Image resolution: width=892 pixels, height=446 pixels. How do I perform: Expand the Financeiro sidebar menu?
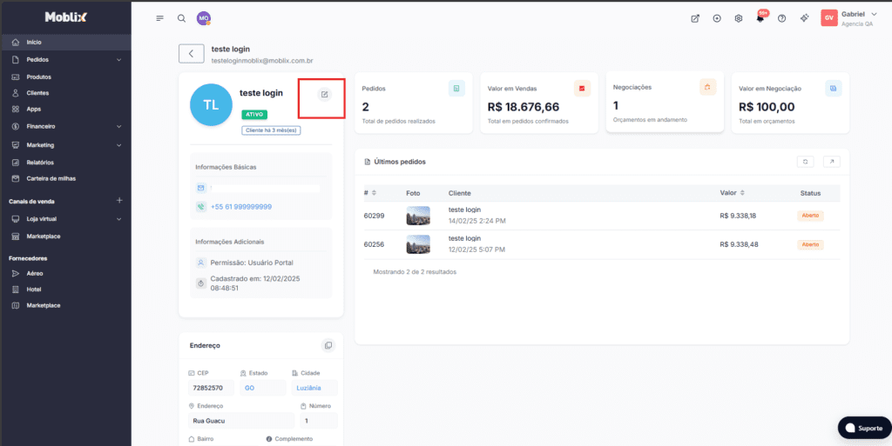pyautogui.click(x=65, y=127)
